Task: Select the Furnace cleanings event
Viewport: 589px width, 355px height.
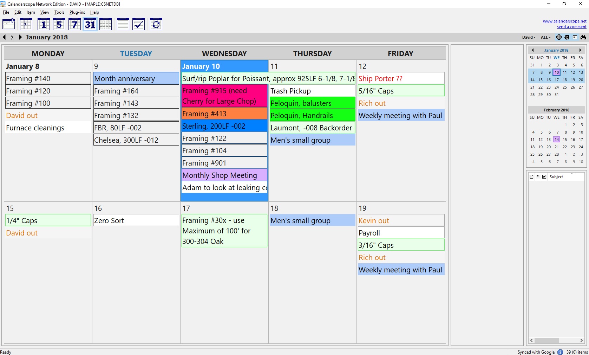Action: click(48, 128)
